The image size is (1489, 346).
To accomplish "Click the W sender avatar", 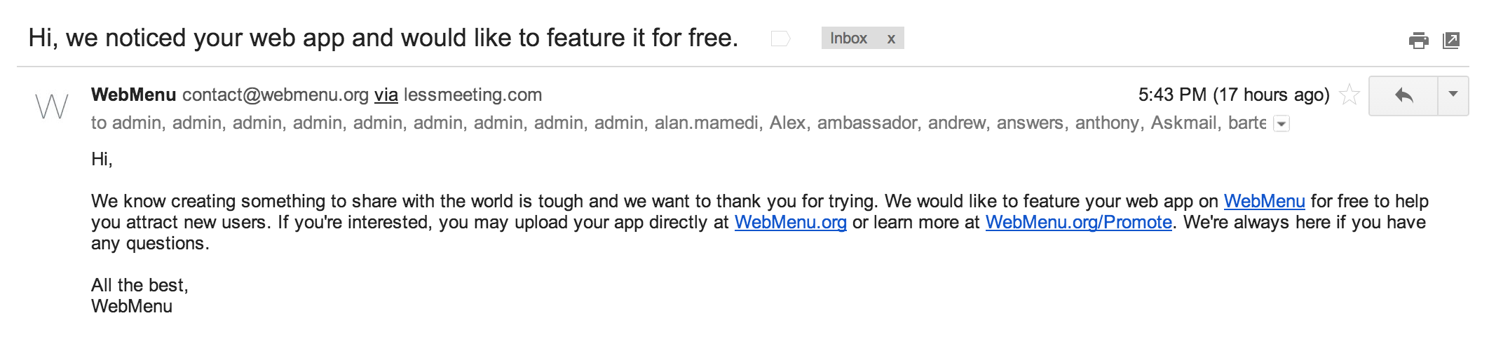I will click(52, 106).
